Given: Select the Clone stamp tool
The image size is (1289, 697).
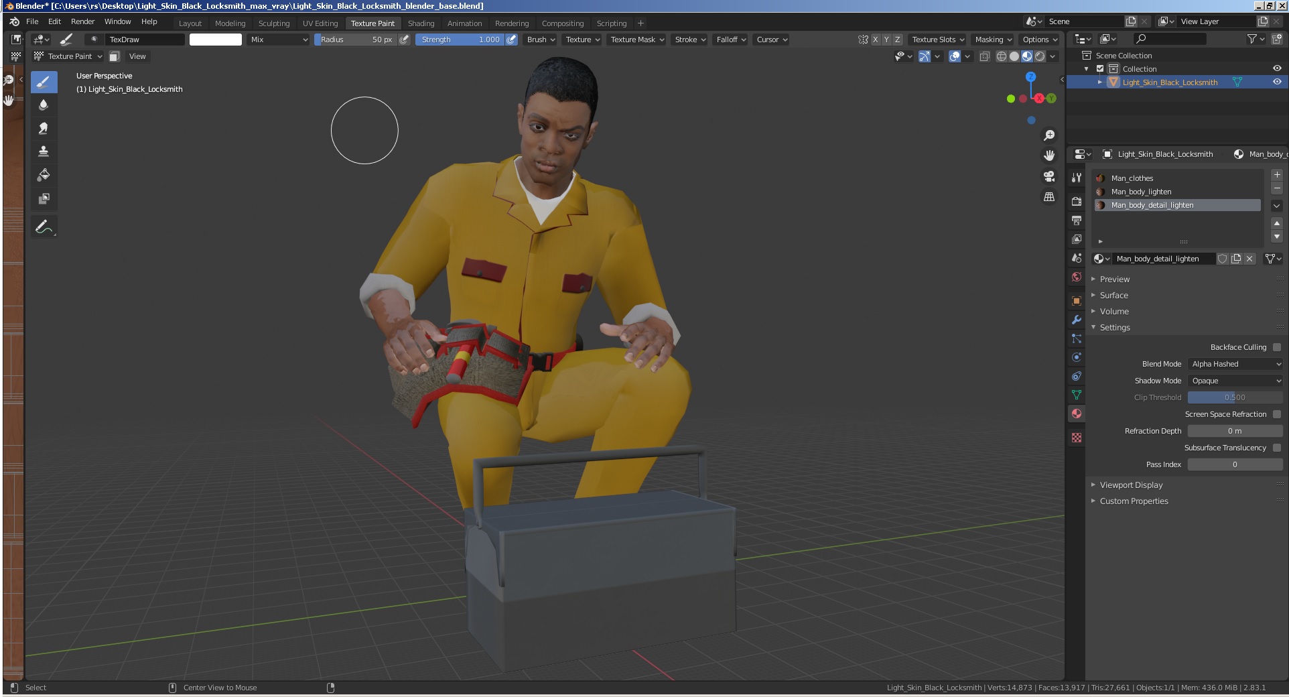Looking at the screenshot, I should coord(44,151).
